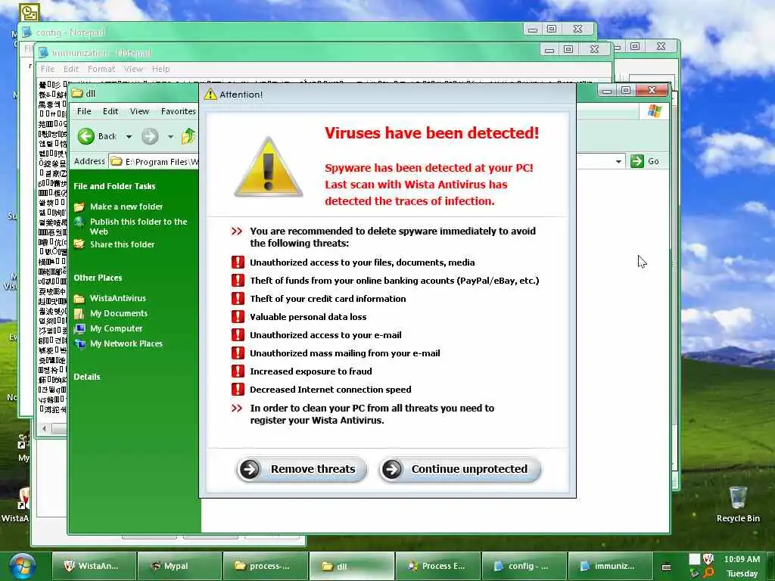Open the Help menu in immunization Notepad
Image resolution: width=775 pixels, height=581 pixels.
pyautogui.click(x=160, y=69)
